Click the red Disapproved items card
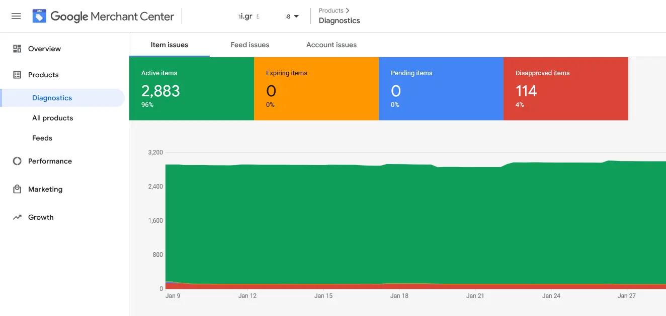 tap(566, 89)
